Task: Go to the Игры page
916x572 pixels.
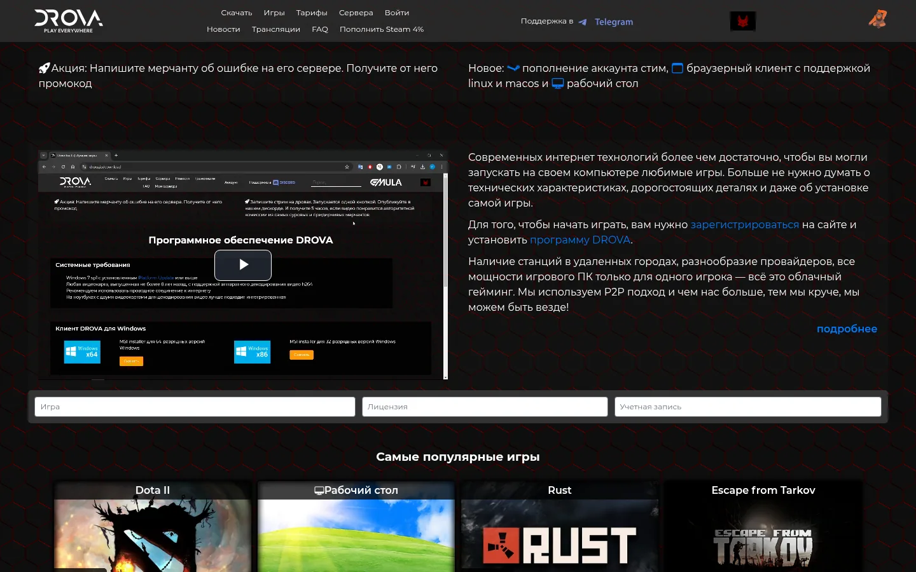Action: coord(274,13)
